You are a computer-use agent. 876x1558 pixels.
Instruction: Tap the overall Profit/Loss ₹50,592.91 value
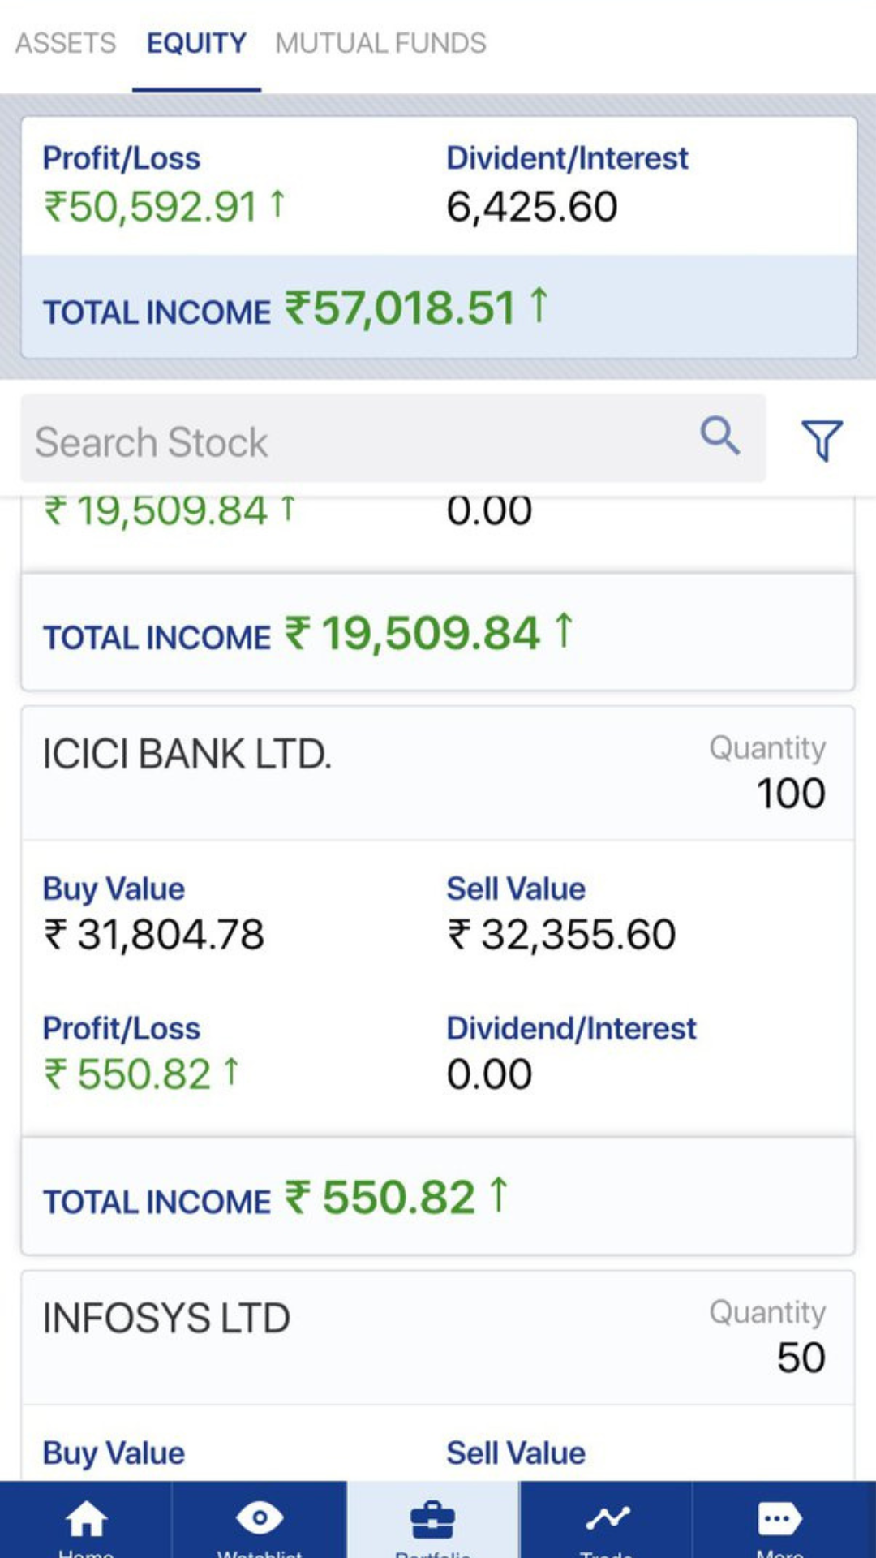(162, 206)
